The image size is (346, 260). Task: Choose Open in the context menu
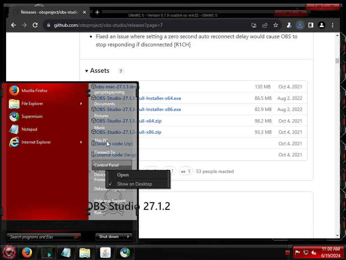pyautogui.click(x=138, y=175)
